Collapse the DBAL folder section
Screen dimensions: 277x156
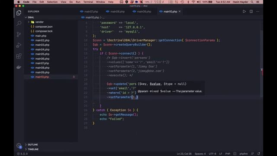[29, 17]
